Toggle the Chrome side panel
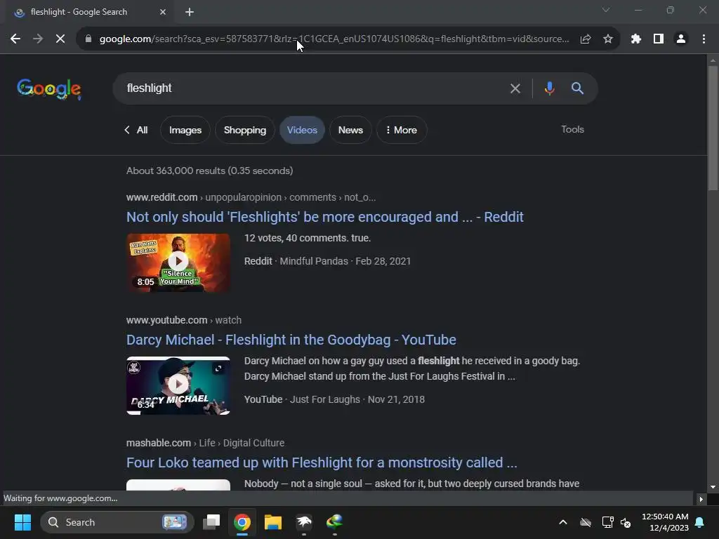 [x=659, y=39]
